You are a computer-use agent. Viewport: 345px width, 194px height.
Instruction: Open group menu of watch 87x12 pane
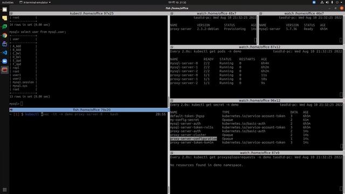(172, 47)
